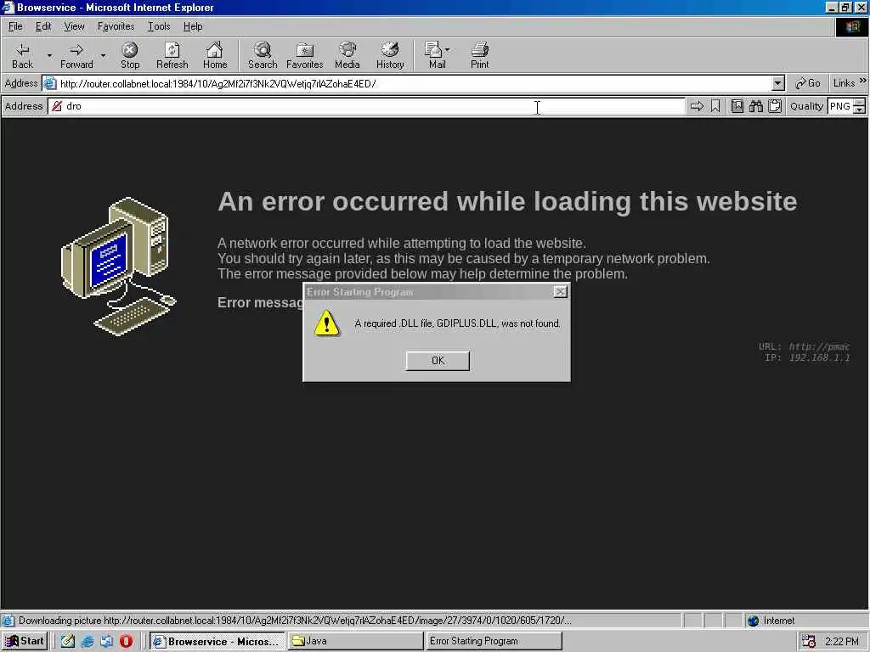Viewport: 870px width, 652px height.
Task: Refresh the current page
Action: coord(172,55)
